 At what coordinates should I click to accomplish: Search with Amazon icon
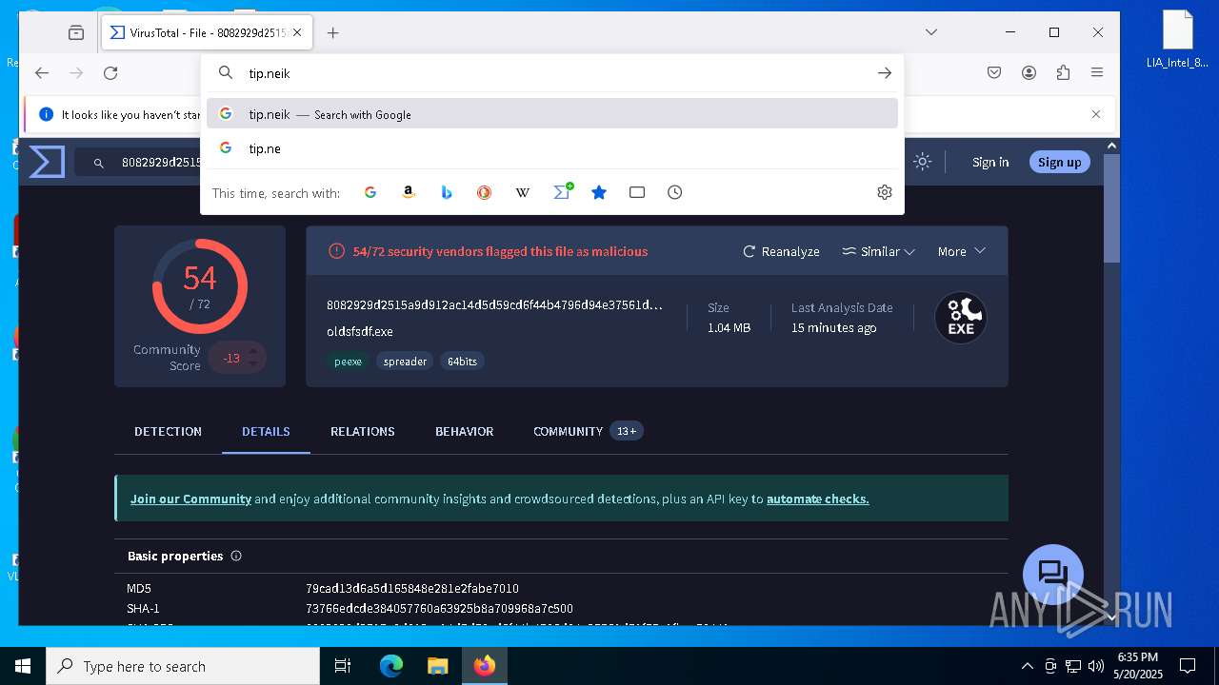point(409,192)
